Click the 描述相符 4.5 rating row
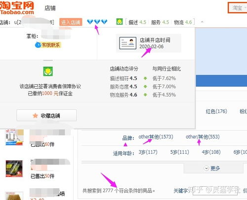Viewport: 247px width, 200px height. [x=123, y=78]
